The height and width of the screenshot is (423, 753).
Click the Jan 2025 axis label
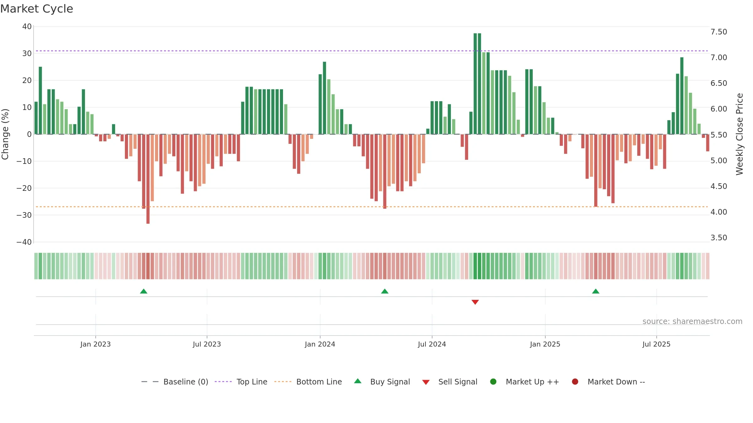tap(545, 344)
